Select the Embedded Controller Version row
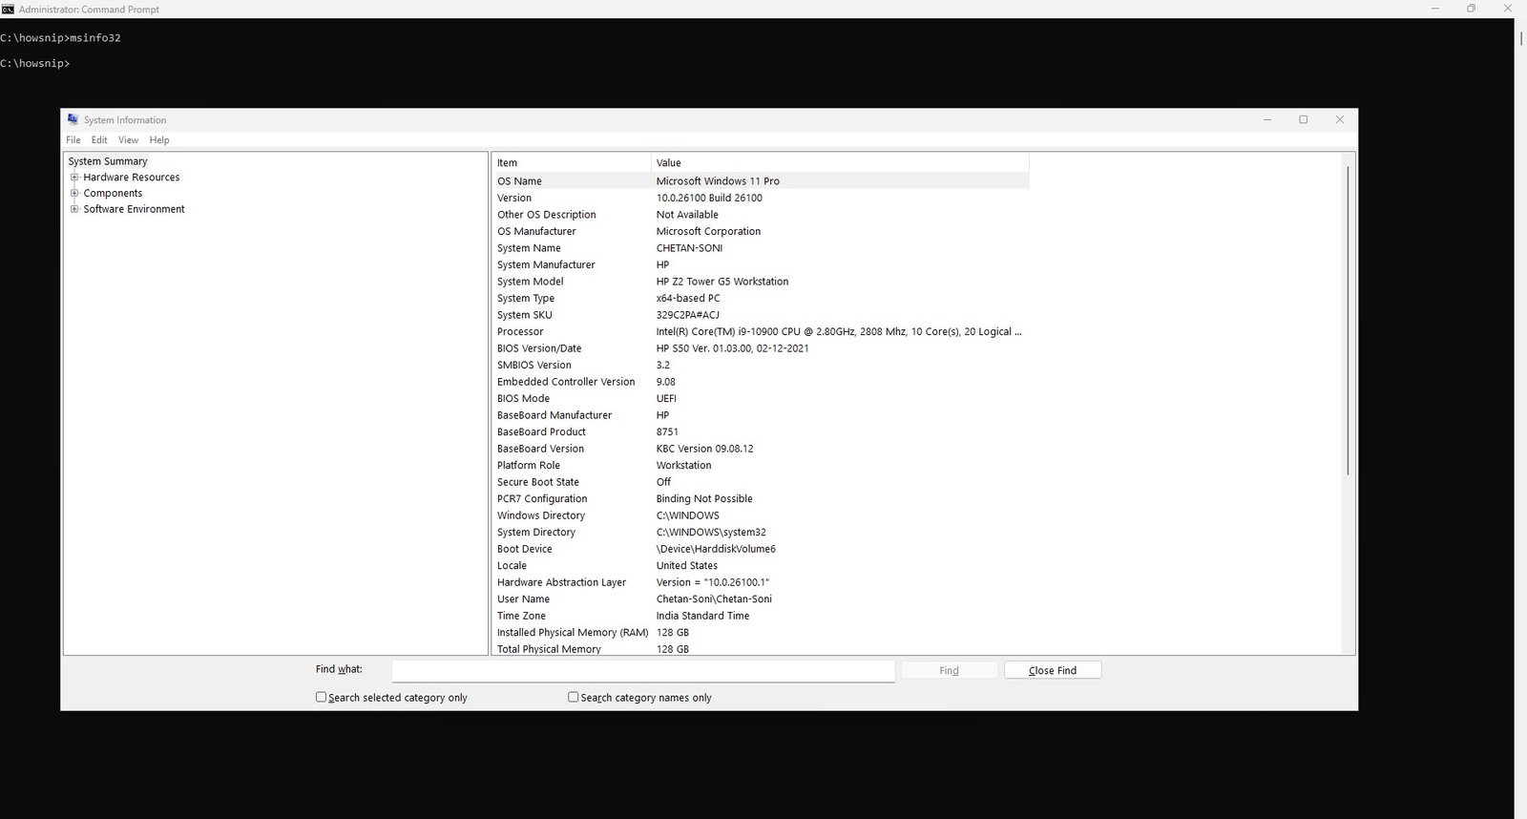Viewport: 1527px width, 819px height. pos(761,382)
